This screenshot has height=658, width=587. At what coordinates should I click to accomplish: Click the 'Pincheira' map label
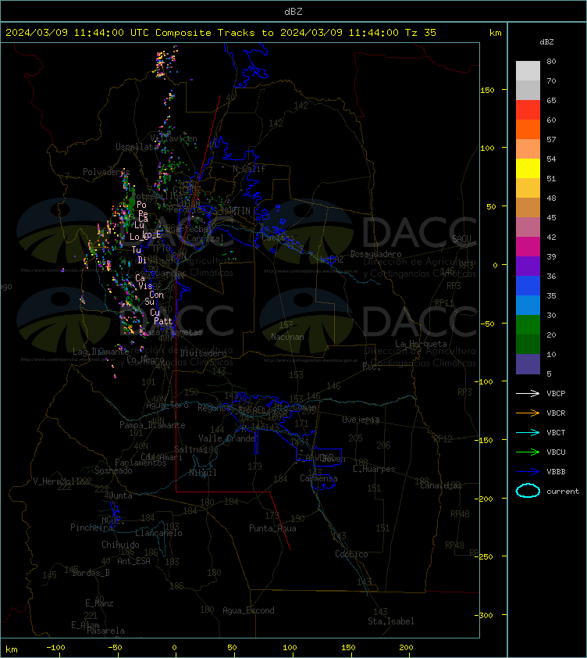click(x=91, y=527)
